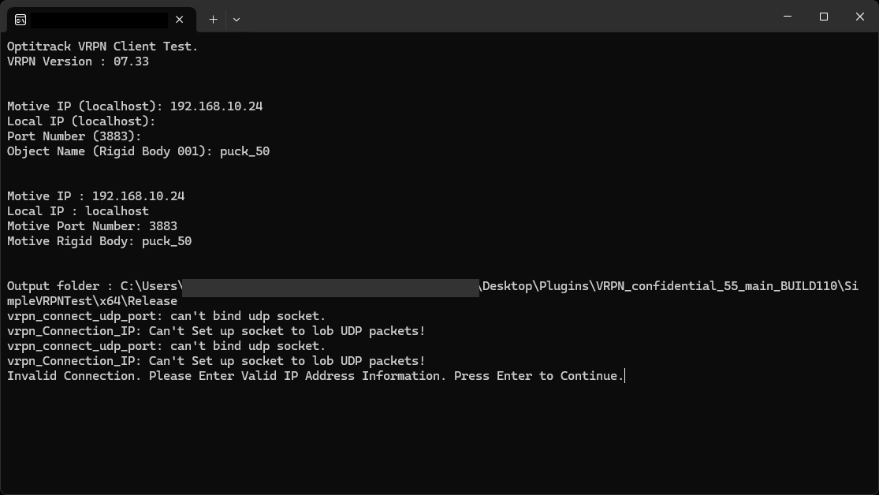Click the 'Port Number (3883):' prompt line
This screenshot has height=495, width=879.
pyautogui.click(x=74, y=136)
